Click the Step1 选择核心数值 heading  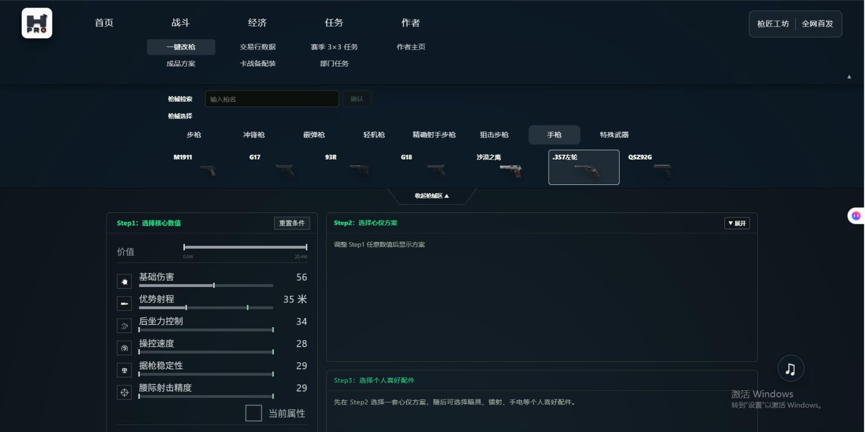(149, 223)
